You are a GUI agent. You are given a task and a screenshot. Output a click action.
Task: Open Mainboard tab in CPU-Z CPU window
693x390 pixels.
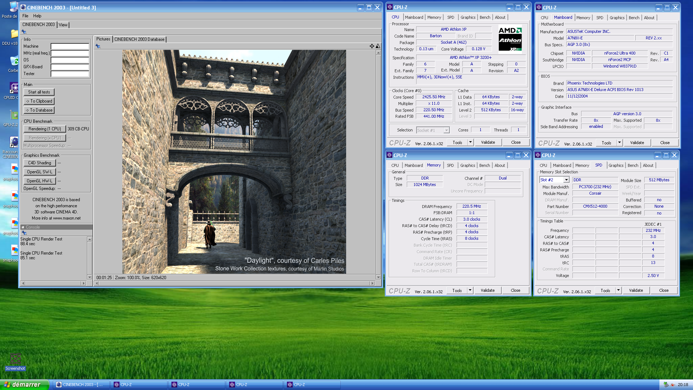click(x=414, y=17)
